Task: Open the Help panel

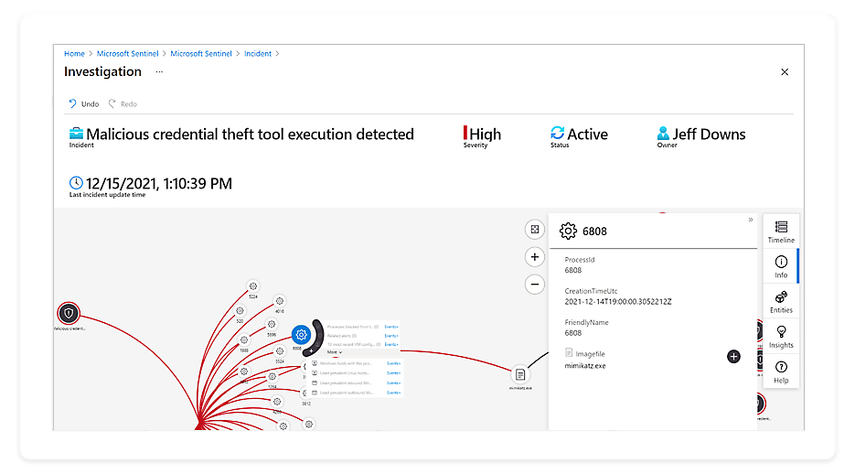Action: (780, 372)
